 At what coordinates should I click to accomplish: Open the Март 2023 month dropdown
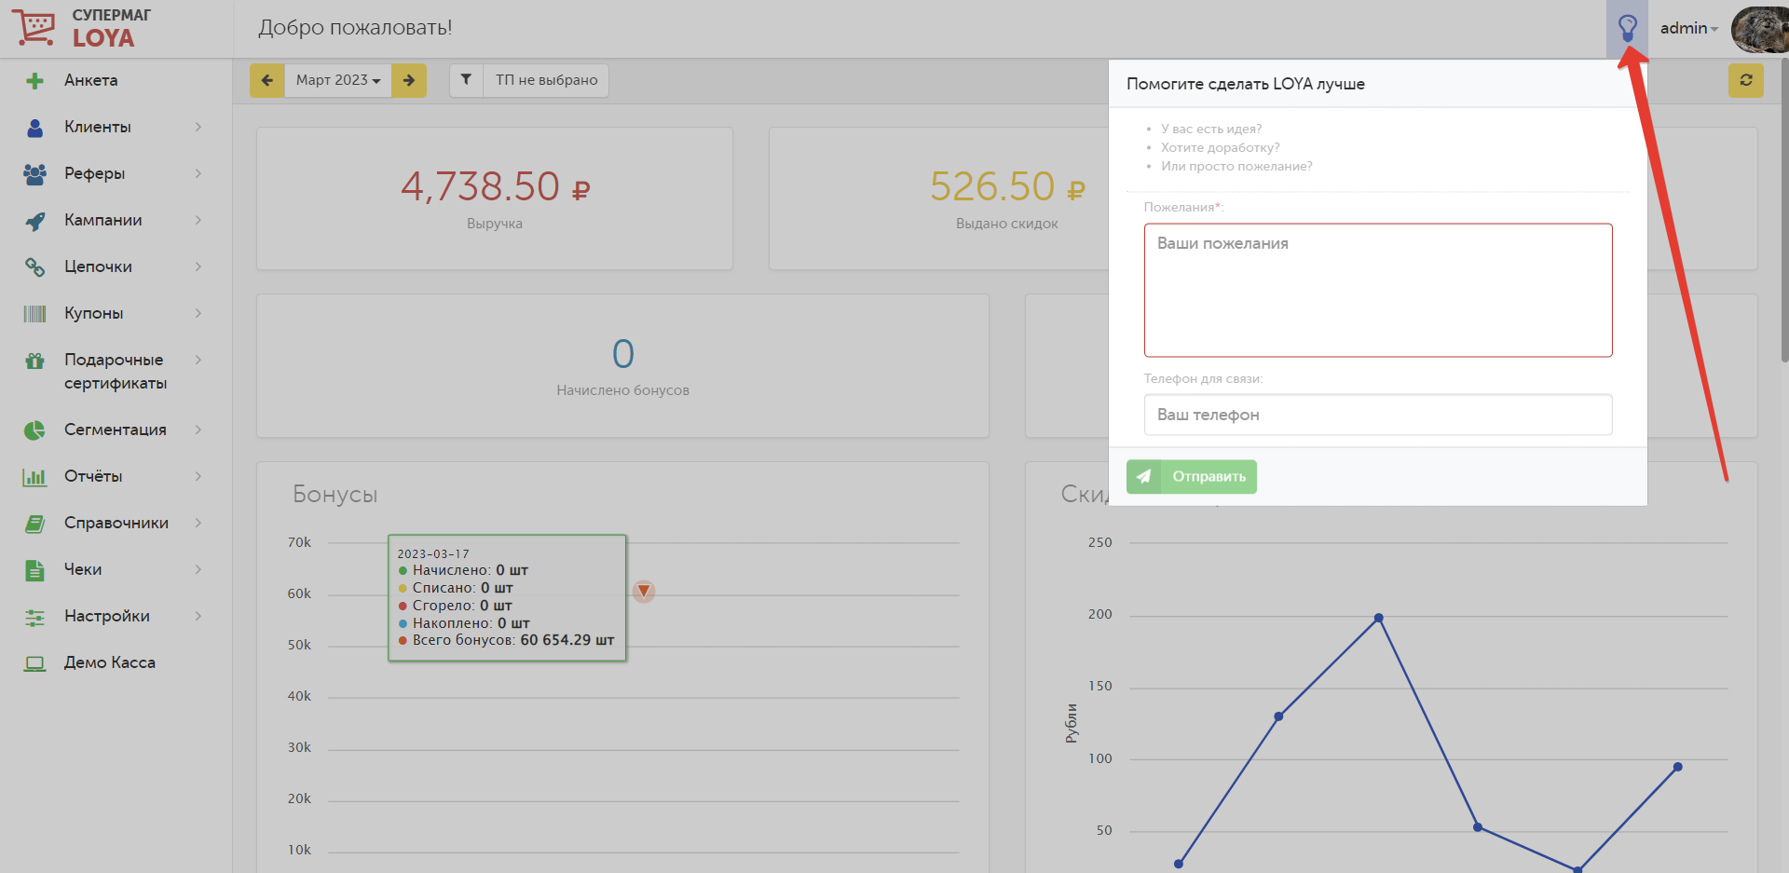point(338,80)
